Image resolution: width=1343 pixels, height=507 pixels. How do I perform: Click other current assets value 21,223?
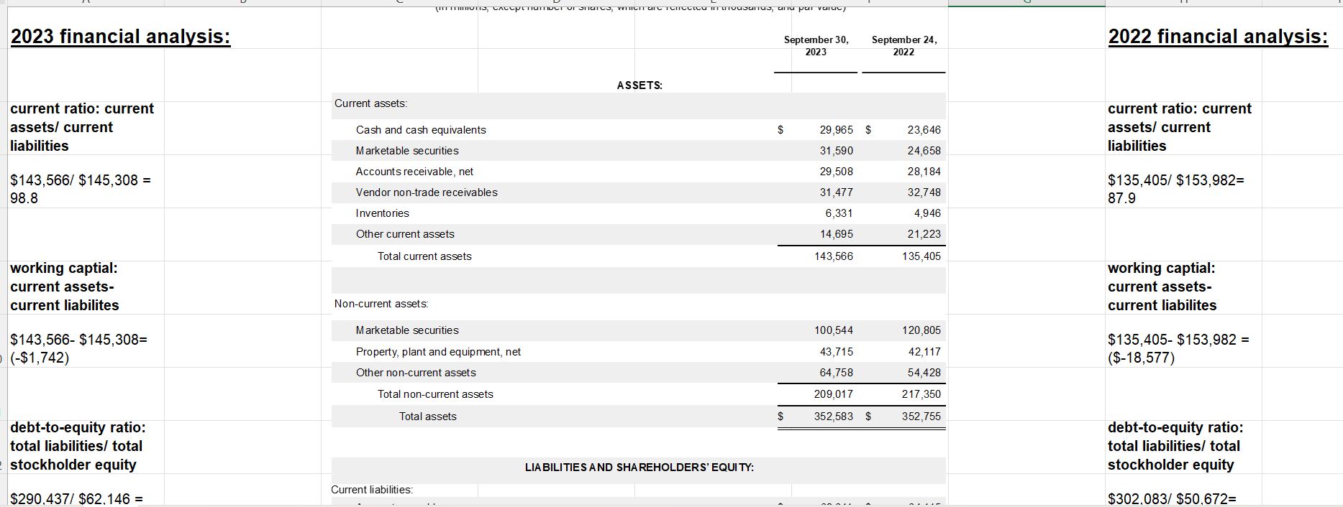(924, 234)
